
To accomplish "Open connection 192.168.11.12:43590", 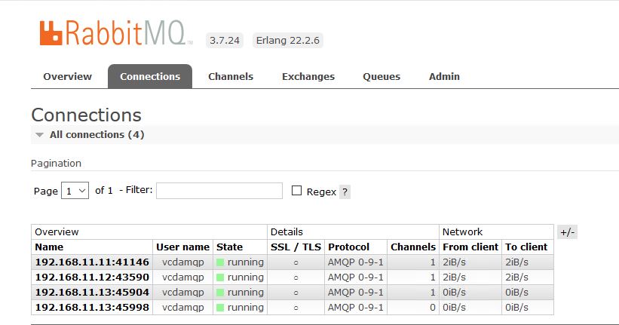I will point(92,277).
